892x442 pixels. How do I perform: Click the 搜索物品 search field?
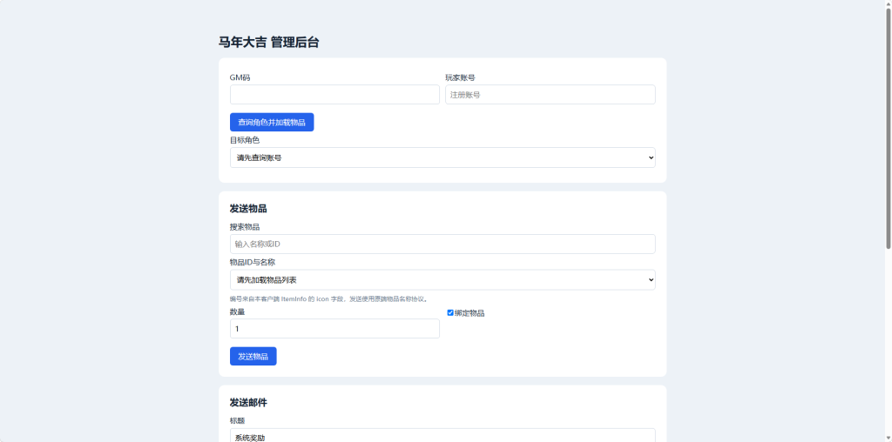click(x=443, y=244)
